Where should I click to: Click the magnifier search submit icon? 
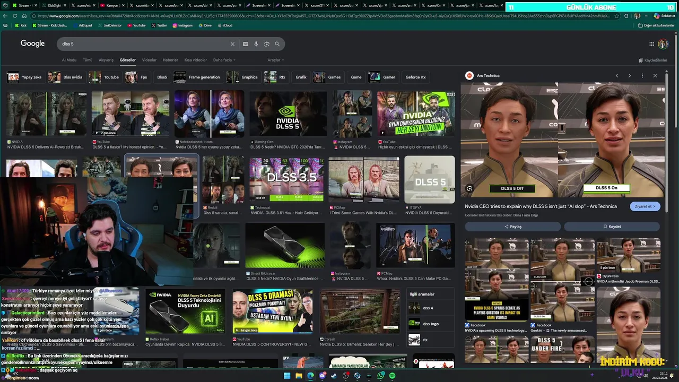tap(277, 44)
